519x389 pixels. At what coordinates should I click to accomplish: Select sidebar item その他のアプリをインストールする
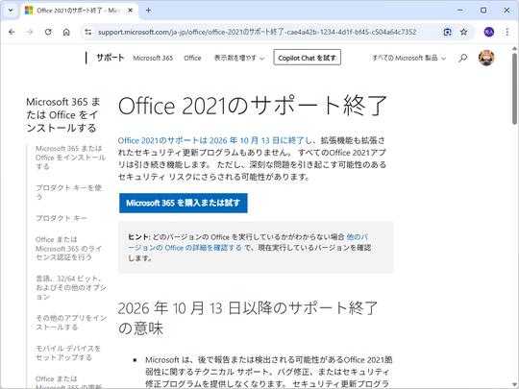click(x=71, y=323)
